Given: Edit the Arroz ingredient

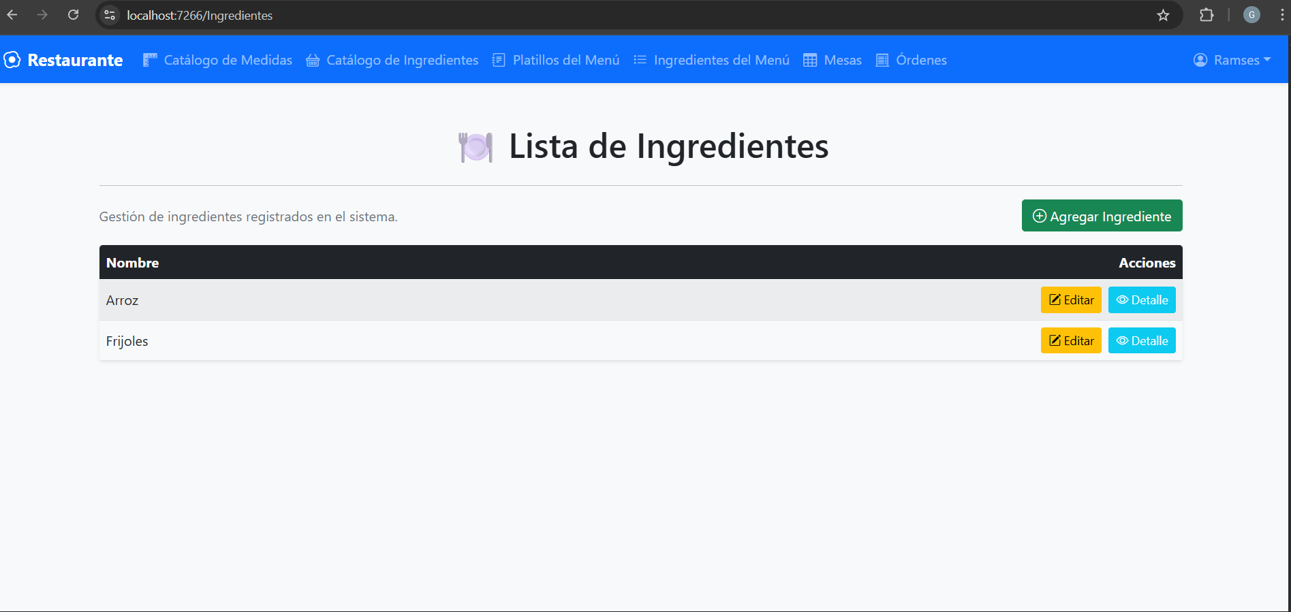Looking at the screenshot, I should point(1070,300).
